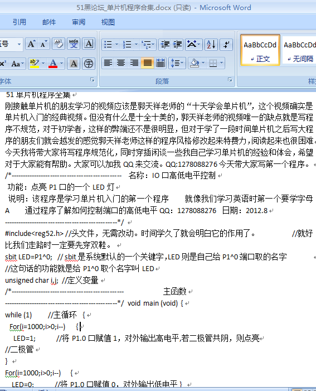Click the 'LED=1;' statement

pos(25,339)
